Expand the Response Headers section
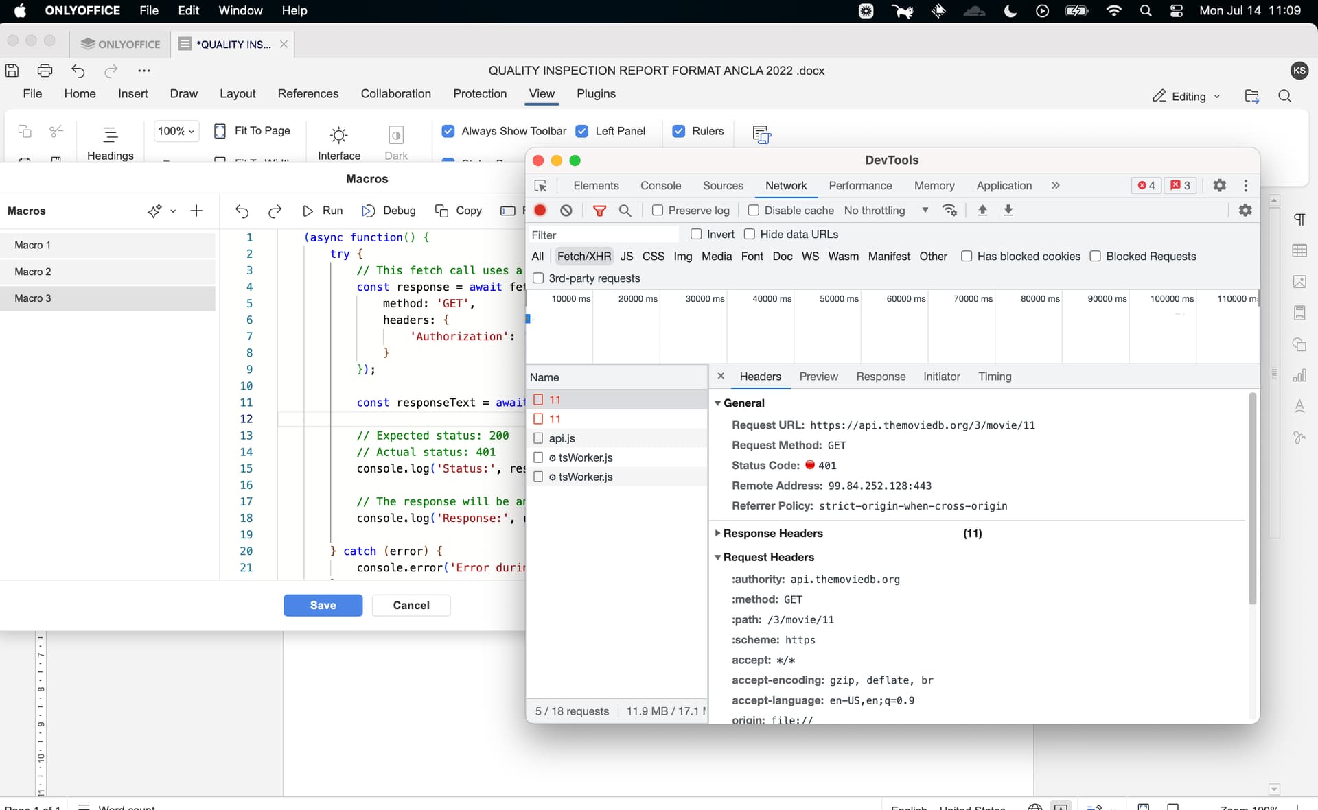The height and width of the screenshot is (810, 1318). (718, 533)
